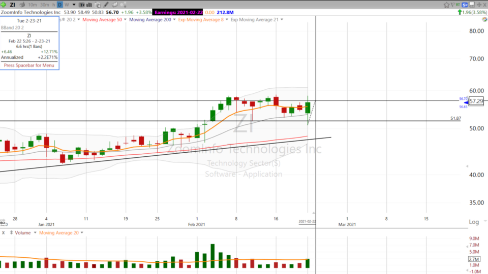Click the 0.00 orange value in header

(210, 12)
